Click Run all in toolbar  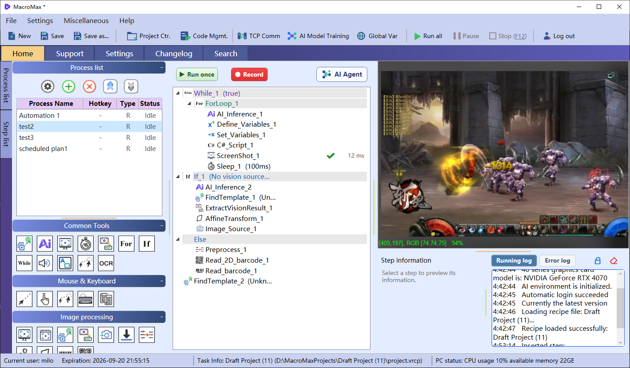click(x=428, y=36)
